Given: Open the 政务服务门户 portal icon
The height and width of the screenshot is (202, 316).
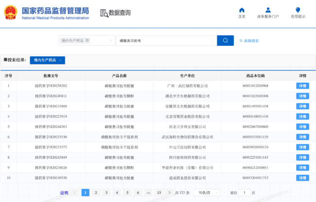Looking at the screenshot, I should [267, 10].
